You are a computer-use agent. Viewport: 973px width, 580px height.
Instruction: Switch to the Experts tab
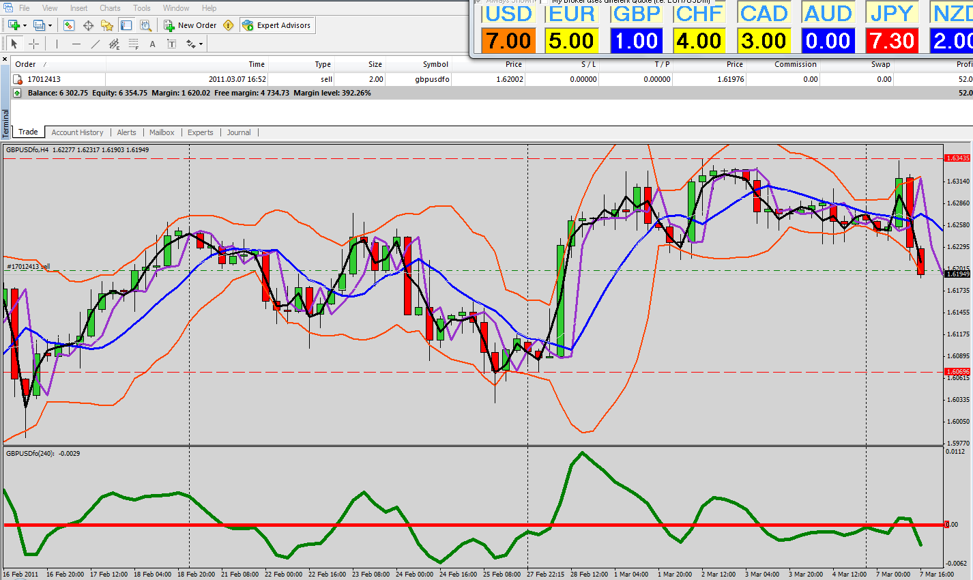(200, 132)
